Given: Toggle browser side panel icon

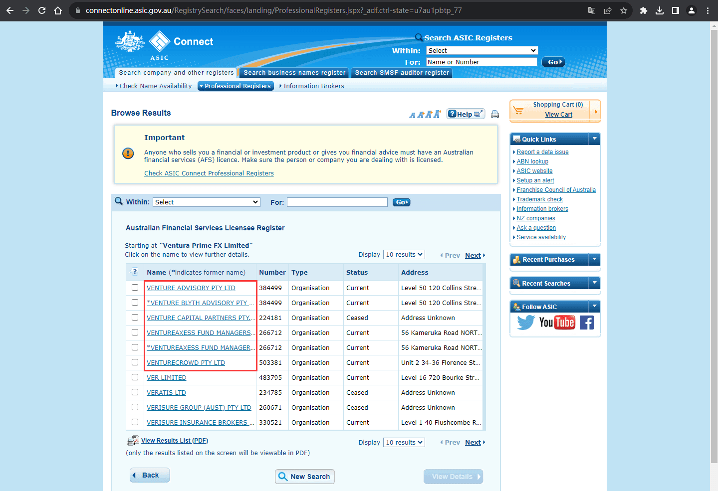Looking at the screenshot, I should point(676,10).
